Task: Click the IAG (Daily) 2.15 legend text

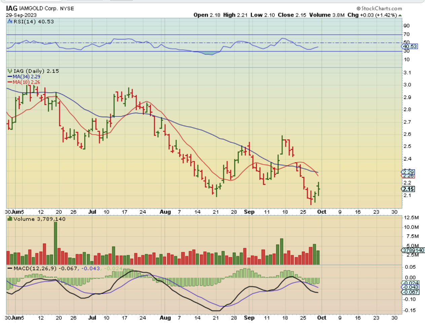Action: point(36,71)
